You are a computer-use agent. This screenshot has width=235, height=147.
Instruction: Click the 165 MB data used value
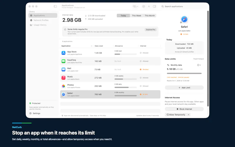(98, 61)
